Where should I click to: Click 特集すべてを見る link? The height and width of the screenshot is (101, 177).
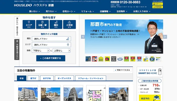click(x=122, y=70)
